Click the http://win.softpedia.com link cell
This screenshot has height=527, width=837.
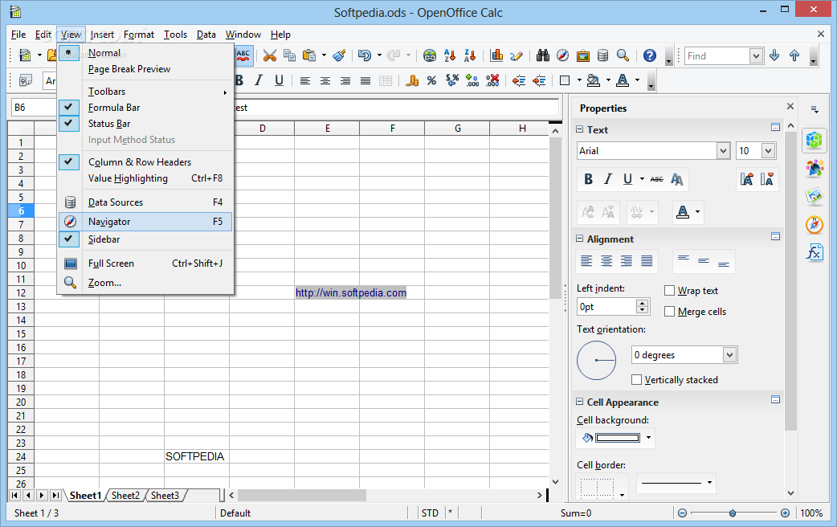click(x=351, y=292)
